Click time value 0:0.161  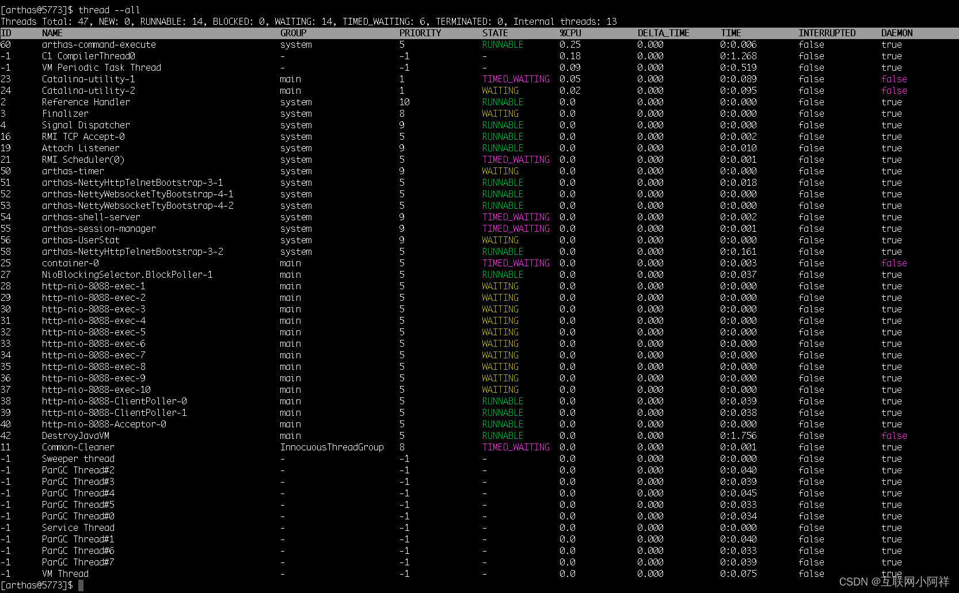[x=739, y=251]
